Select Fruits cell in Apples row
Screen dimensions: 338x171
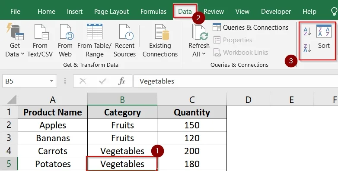pyautogui.click(x=122, y=125)
